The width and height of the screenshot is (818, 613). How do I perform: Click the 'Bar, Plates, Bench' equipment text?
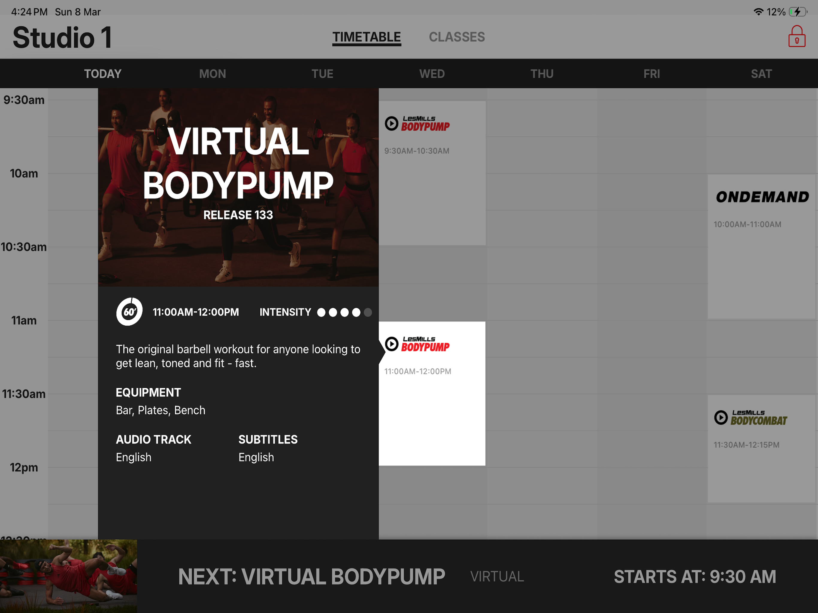click(x=160, y=410)
